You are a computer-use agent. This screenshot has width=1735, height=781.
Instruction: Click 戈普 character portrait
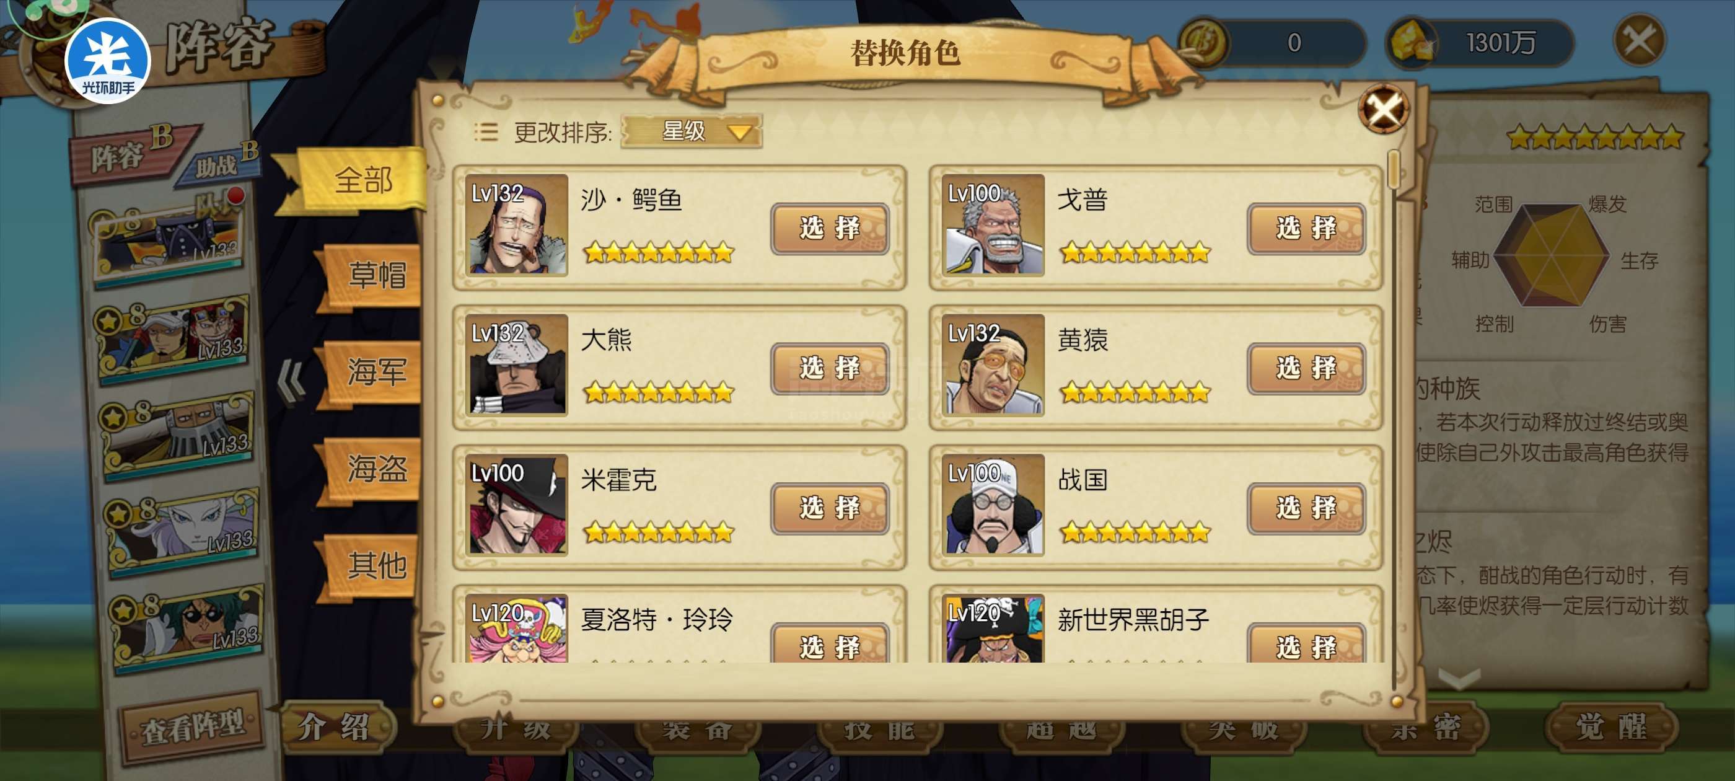point(993,224)
